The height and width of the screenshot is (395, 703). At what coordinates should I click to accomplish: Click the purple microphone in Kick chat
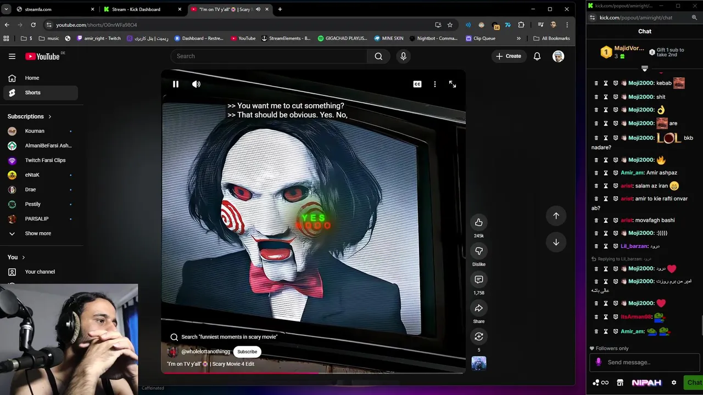click(599, 362)
